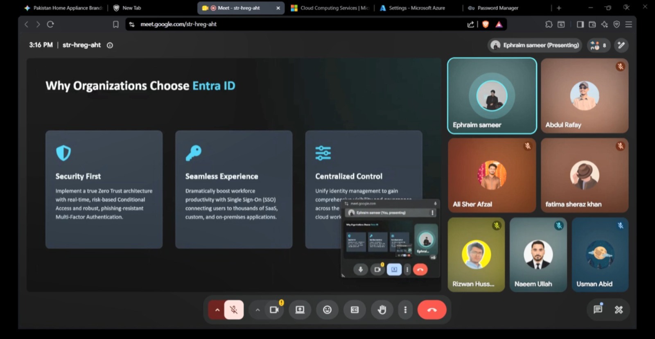The image size is (655, 339).
Task: Open Brave Rewards triangle icon
Action: (x=499, y=24)
